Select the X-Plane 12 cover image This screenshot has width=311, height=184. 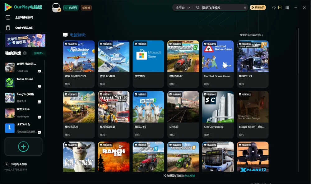click(253, 157)
